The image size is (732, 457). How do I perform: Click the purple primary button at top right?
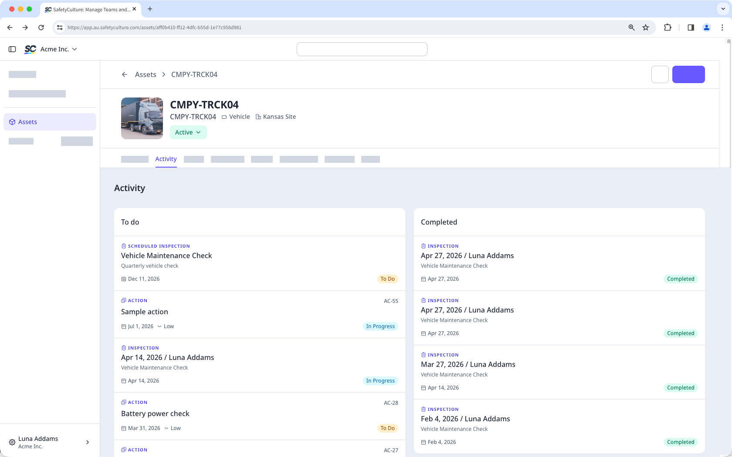(688, 74)
